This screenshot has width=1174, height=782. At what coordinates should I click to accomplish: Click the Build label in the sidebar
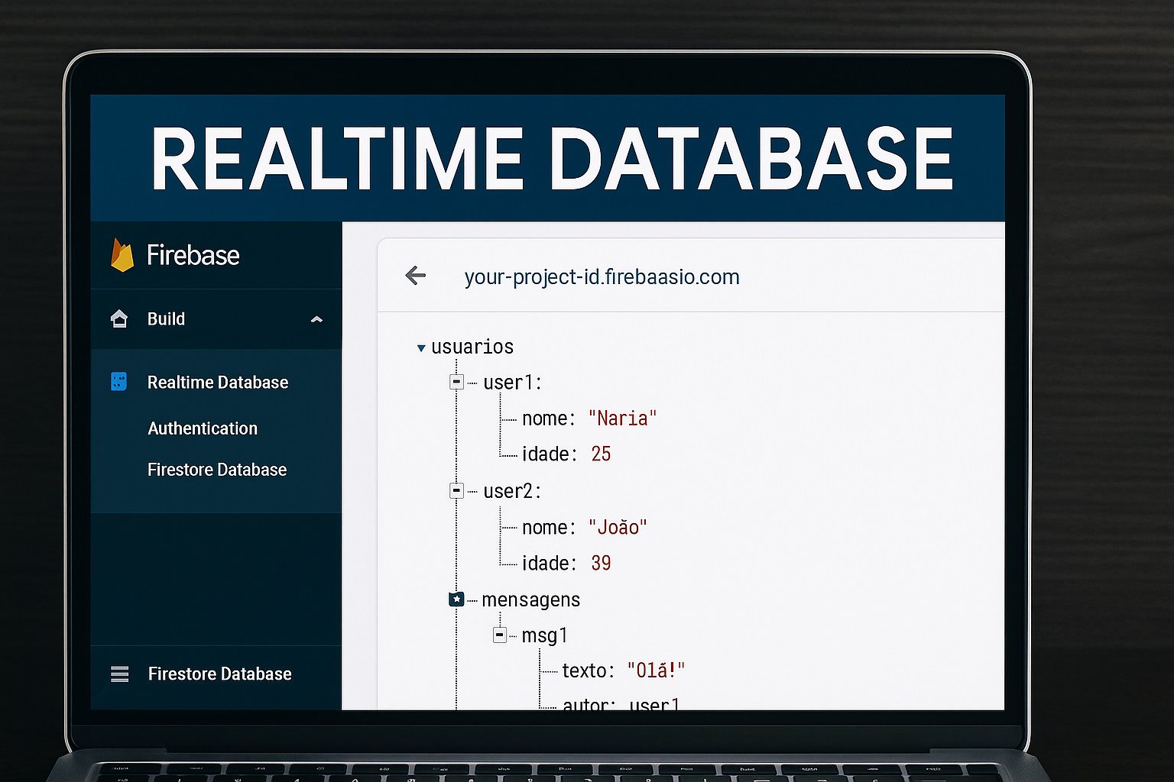point(165,319)
